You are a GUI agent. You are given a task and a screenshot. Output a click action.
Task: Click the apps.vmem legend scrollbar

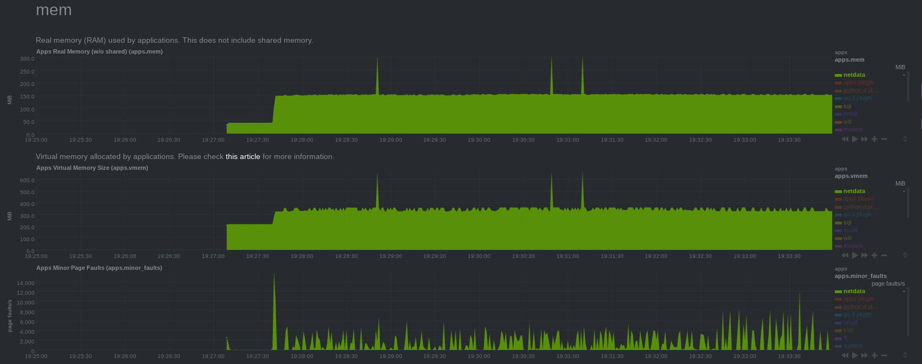[908, 203]
